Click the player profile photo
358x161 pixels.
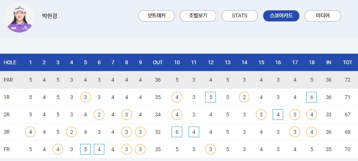click(x=19, y=18)
